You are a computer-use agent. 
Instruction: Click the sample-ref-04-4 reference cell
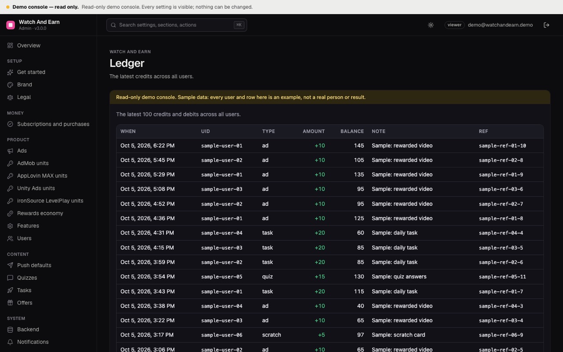(501, 233)
